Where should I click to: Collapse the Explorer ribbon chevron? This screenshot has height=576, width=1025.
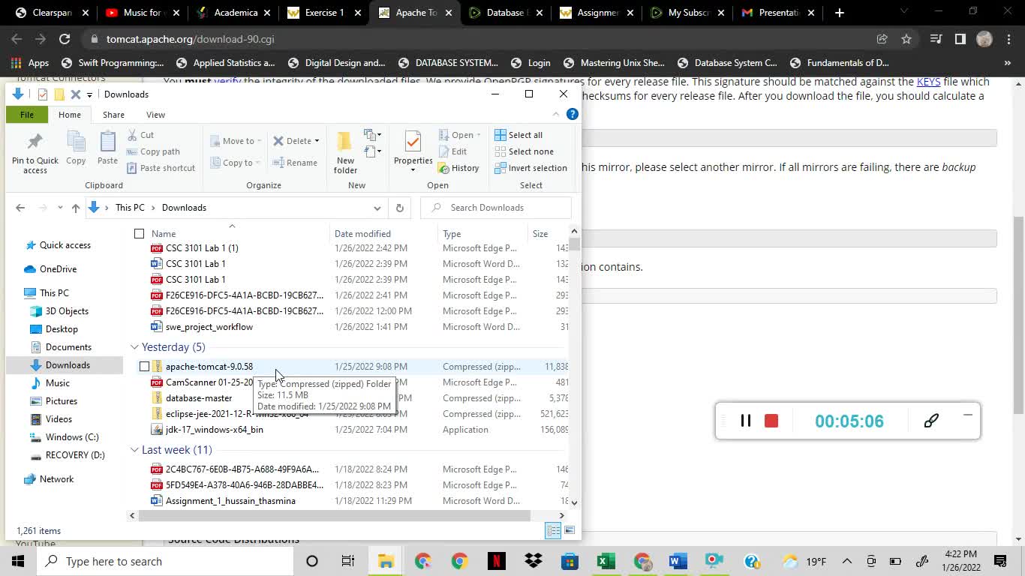click(x=556, y=115)
